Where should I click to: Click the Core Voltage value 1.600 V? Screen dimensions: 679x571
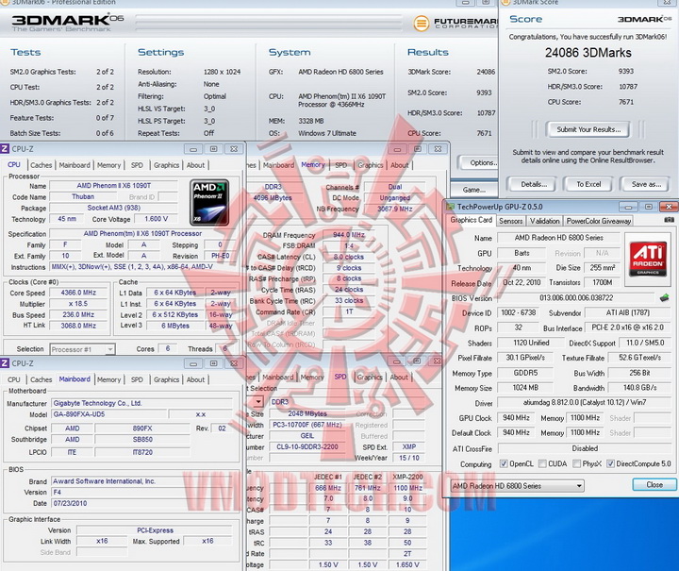point(156,219)
